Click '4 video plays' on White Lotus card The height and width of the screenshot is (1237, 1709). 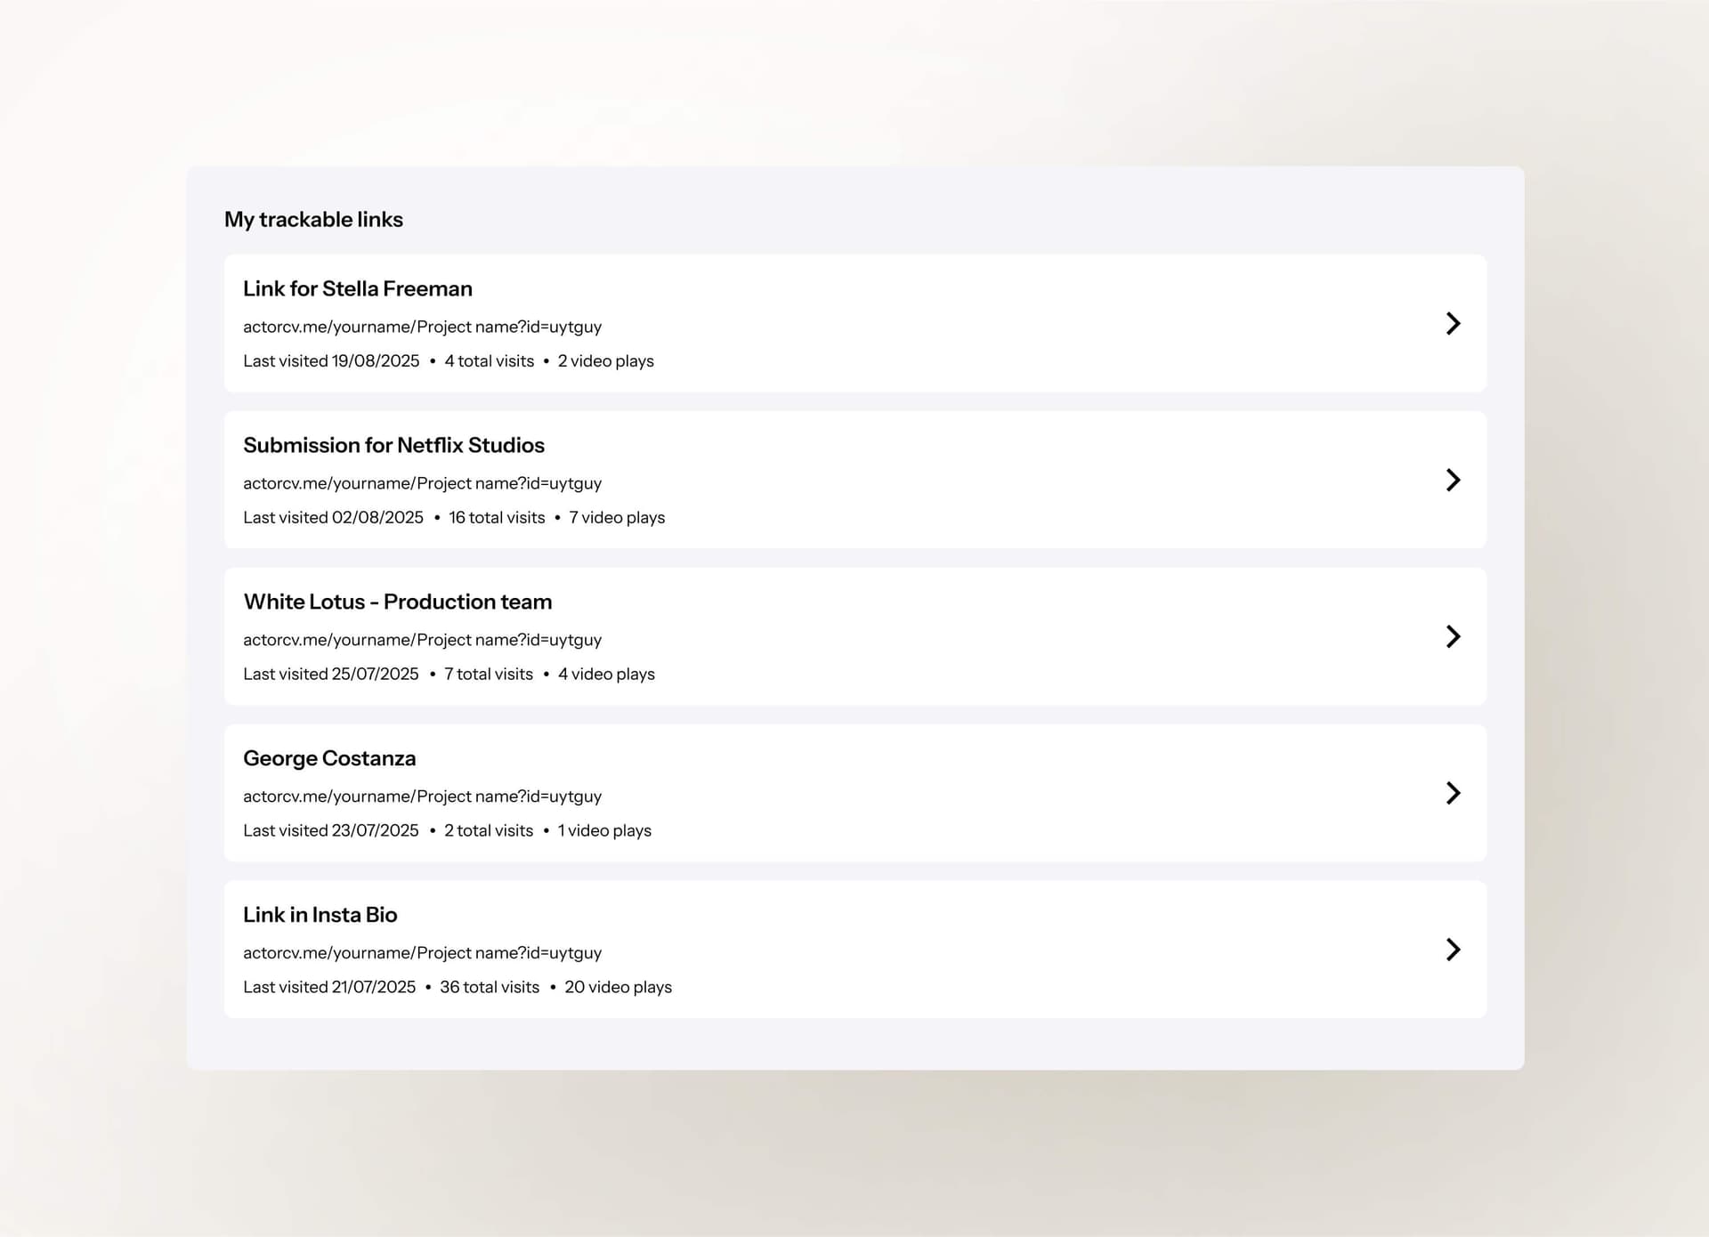click(x=606, y=675)
